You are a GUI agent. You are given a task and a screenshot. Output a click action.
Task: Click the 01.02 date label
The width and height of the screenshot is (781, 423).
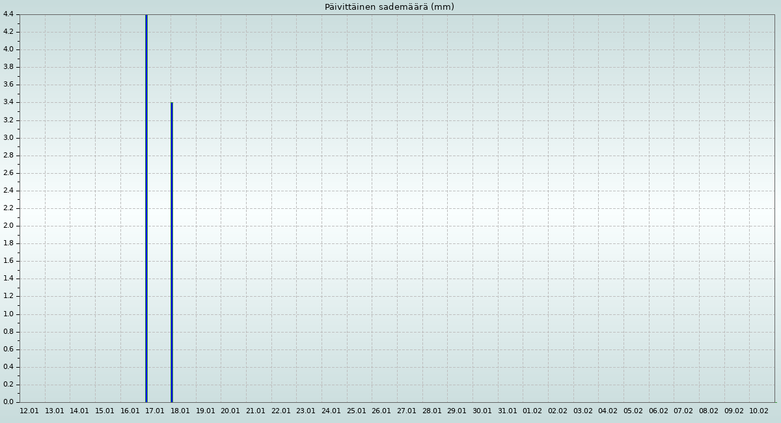(x=532, y=411)
